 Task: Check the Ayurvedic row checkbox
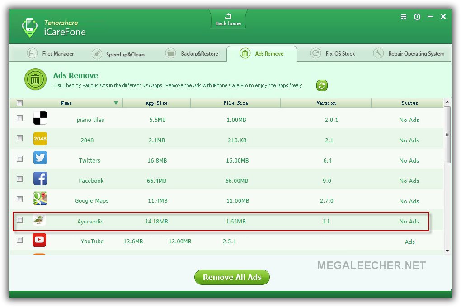(20, 219)
